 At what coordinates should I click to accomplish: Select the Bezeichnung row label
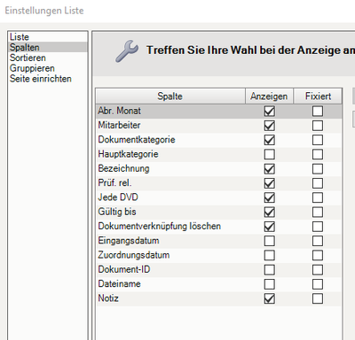pyautogui.click(x=123, y=168)
